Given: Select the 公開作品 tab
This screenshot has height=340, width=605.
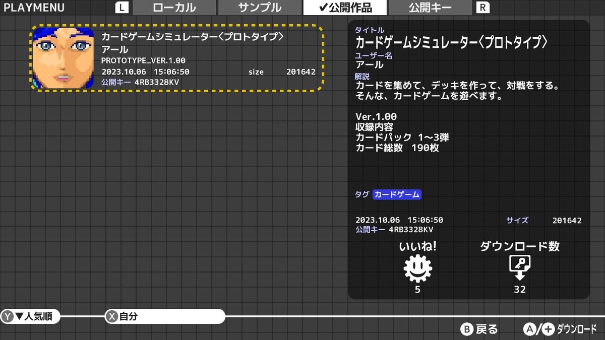Looking at the screenshot, I should (345, 8).
